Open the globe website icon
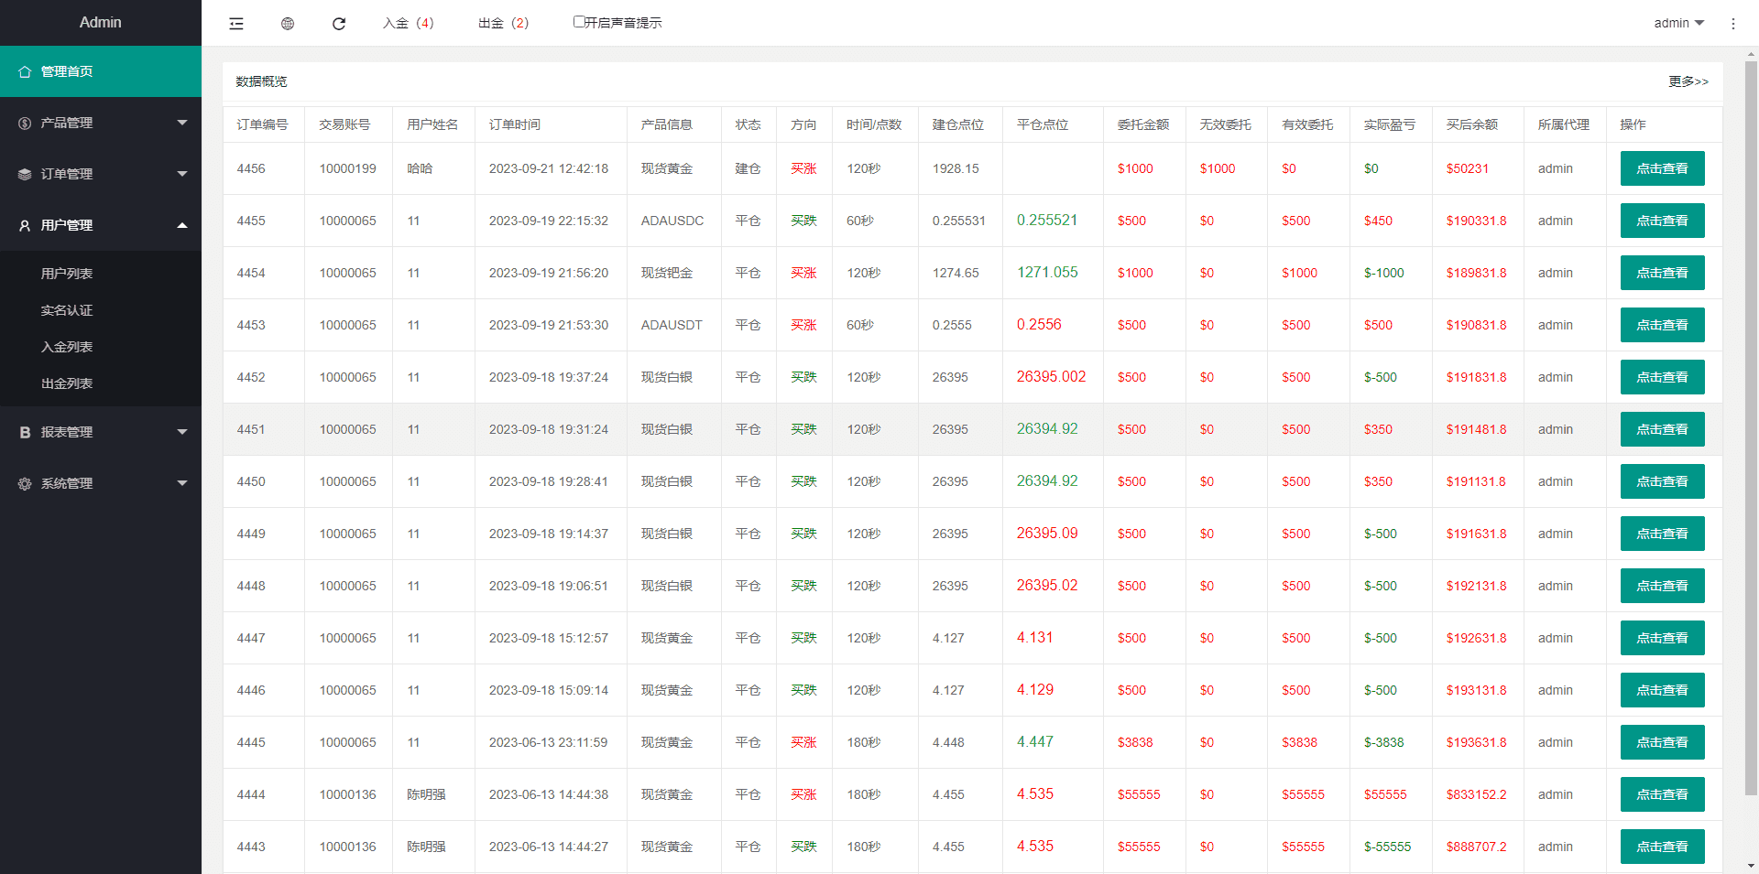This screenshot has height=874, width=1759. [x=288, y=24]
